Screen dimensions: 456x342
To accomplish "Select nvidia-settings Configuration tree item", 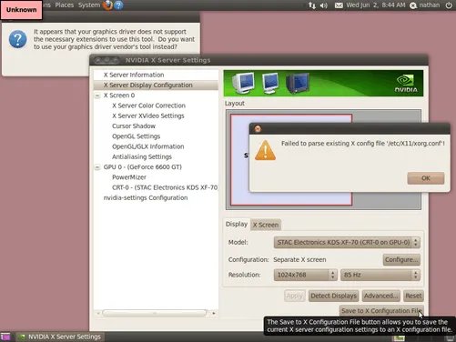I will [x=146, y=197].
